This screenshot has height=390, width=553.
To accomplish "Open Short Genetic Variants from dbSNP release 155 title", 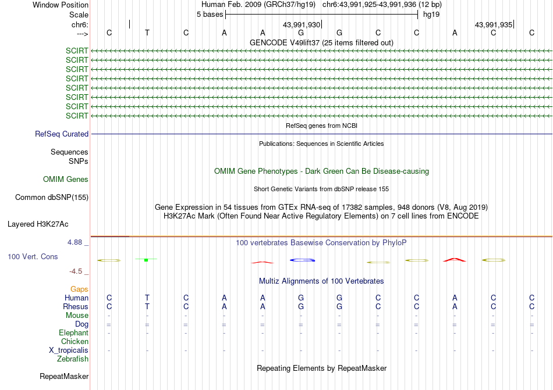I will click(321, 189).
